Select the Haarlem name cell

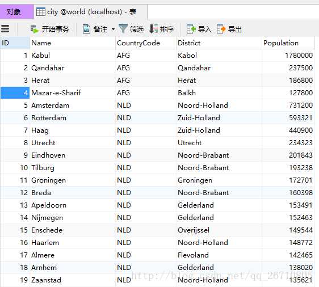coord(73,243)
